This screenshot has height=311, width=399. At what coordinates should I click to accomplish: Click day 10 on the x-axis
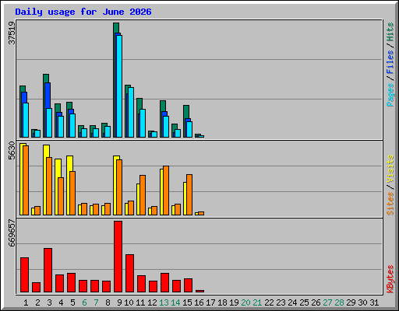pyautogui.click(x=129, y=302)
